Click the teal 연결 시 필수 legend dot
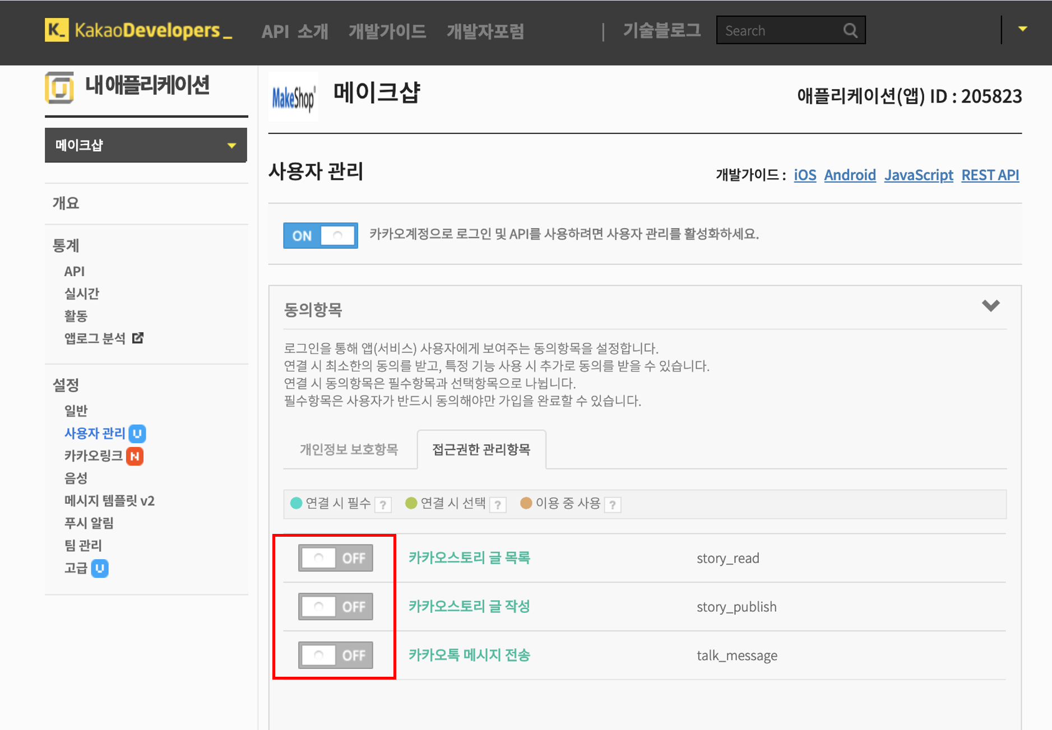This screenshot has width=1052, height=730. [296, 503]
